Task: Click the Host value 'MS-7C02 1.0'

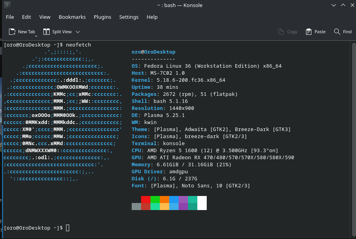Action: click(168, 73)
